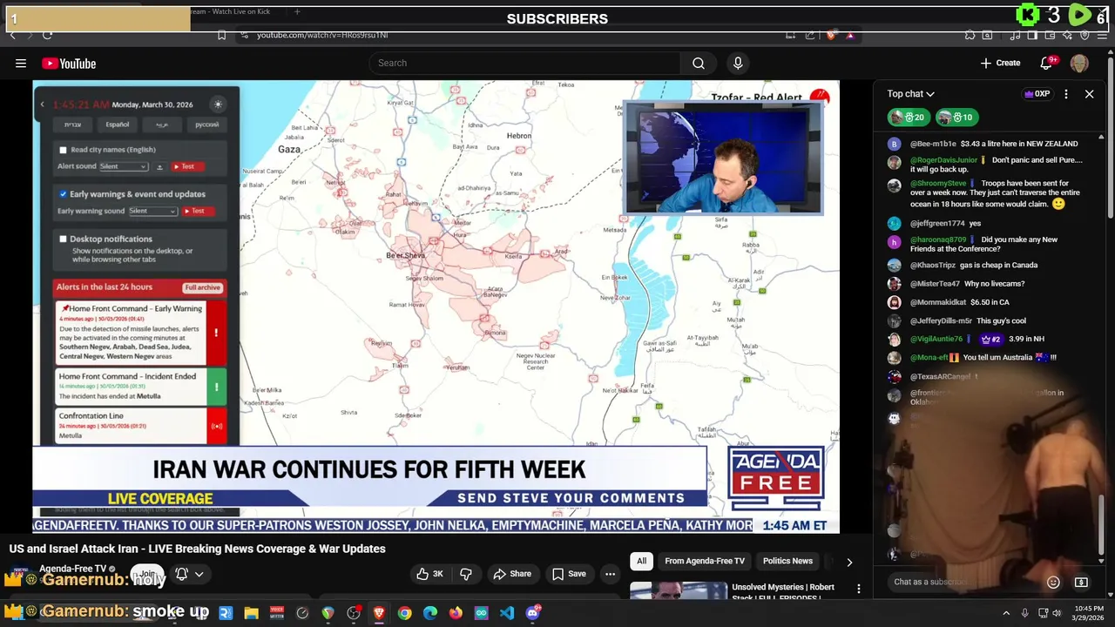Open Early warning sound Silent dropdown
This screenshot has width=1115, height=627.
[x=152, y=211]
